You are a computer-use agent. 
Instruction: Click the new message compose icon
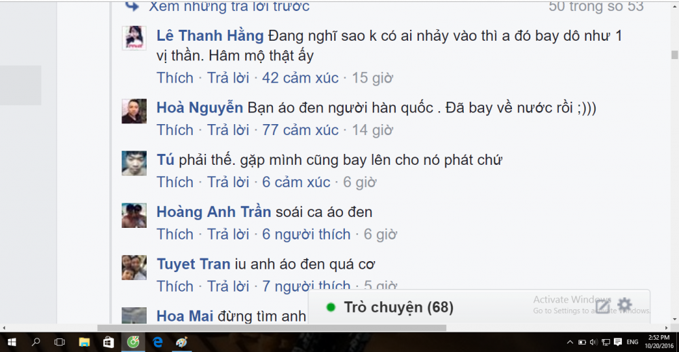pyautogui.click(x=602, y=307)
